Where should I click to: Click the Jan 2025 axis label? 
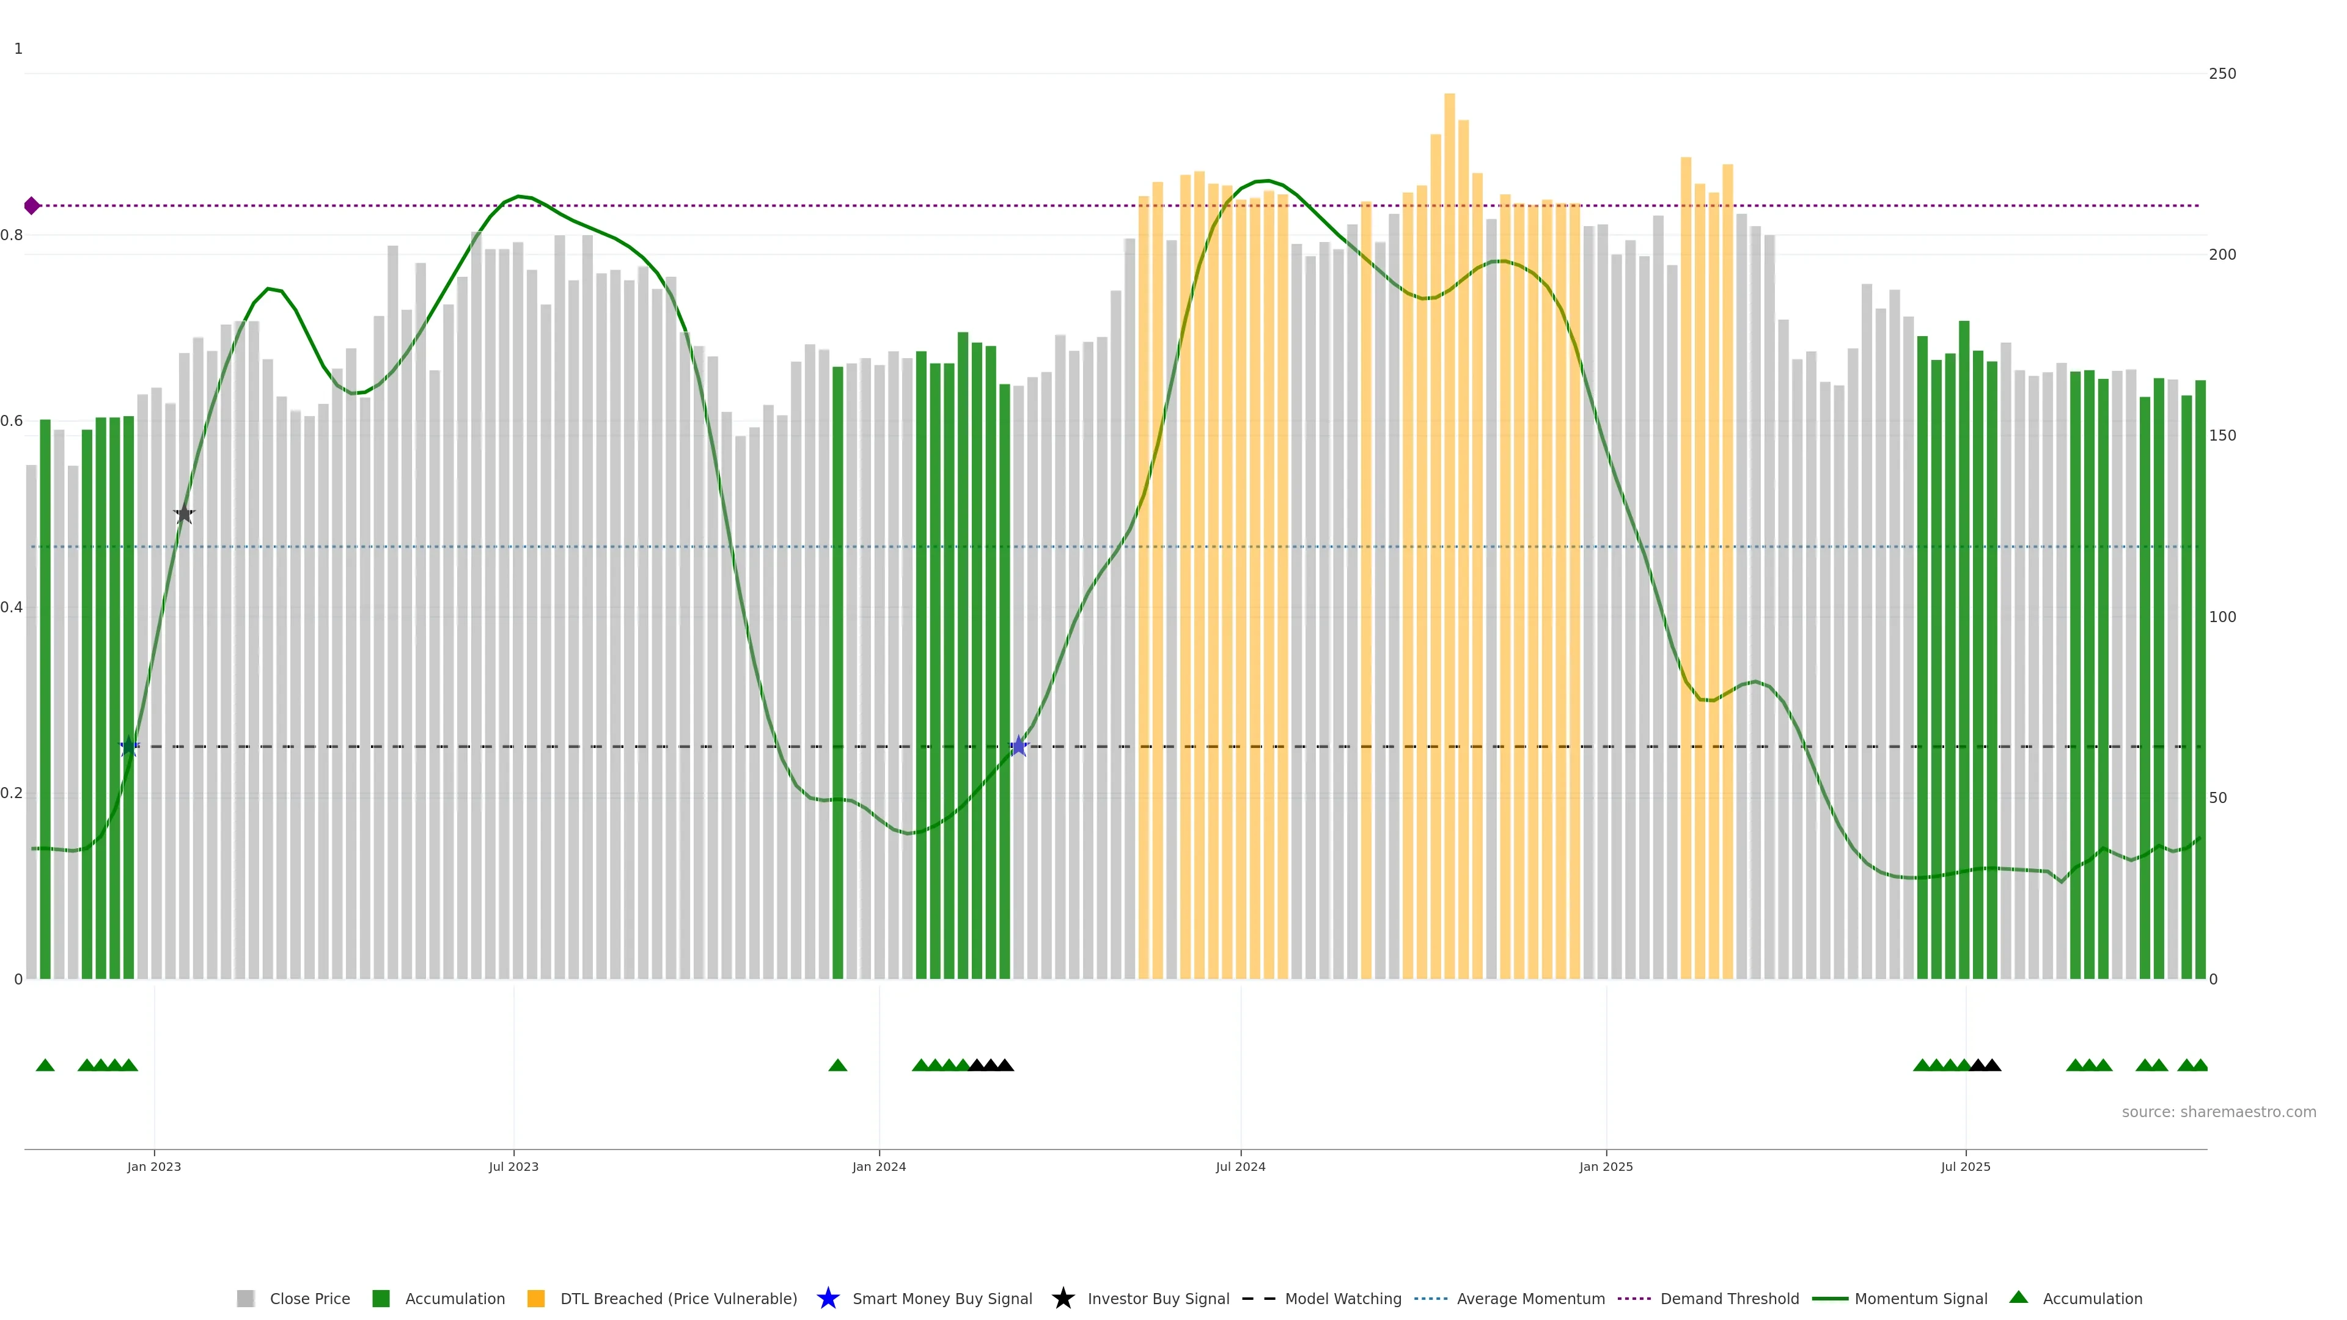click(1606, 1166)
